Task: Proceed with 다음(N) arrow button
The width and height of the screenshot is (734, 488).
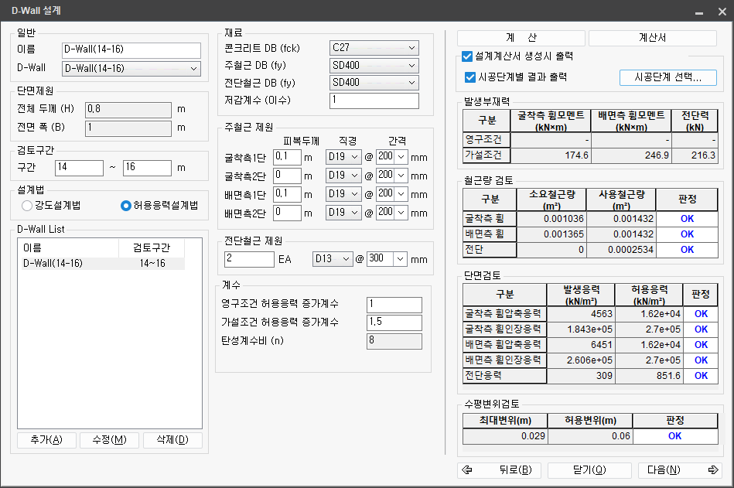Action: pos(679,470)
